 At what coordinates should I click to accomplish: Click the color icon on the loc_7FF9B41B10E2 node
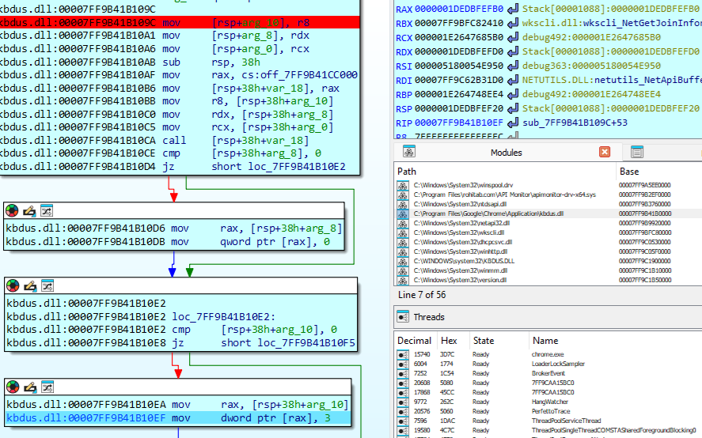[x=13, y=285]
